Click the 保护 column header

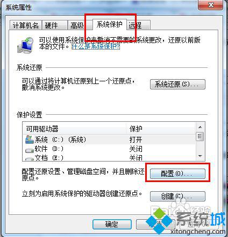161,129
